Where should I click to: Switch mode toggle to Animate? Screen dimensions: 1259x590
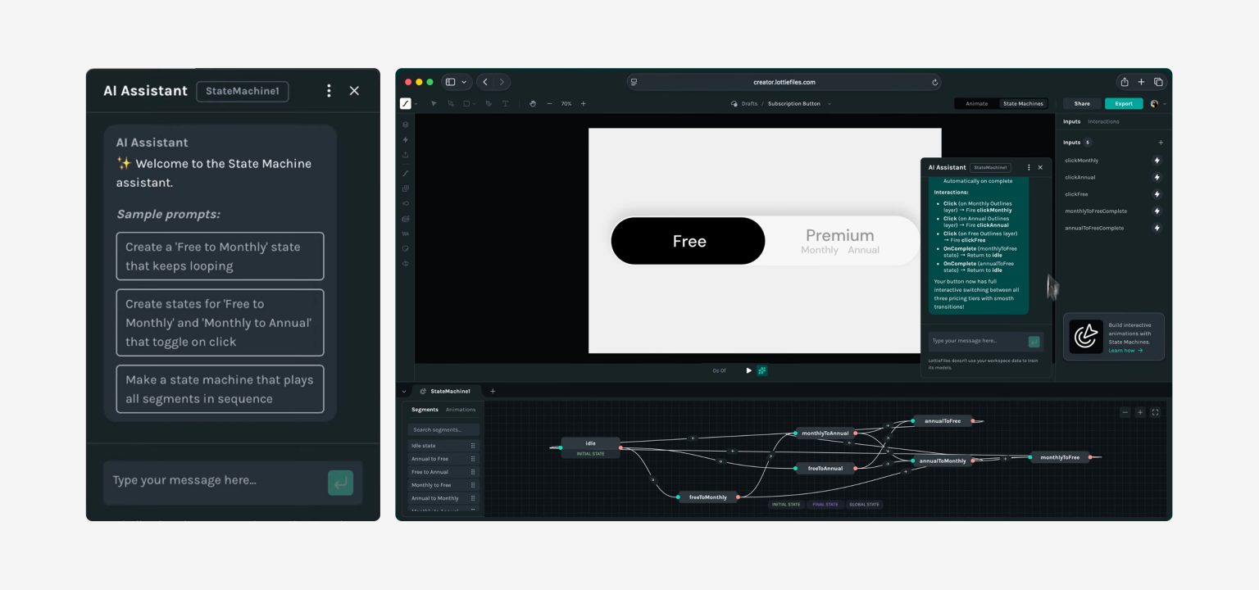coord(976,104)
